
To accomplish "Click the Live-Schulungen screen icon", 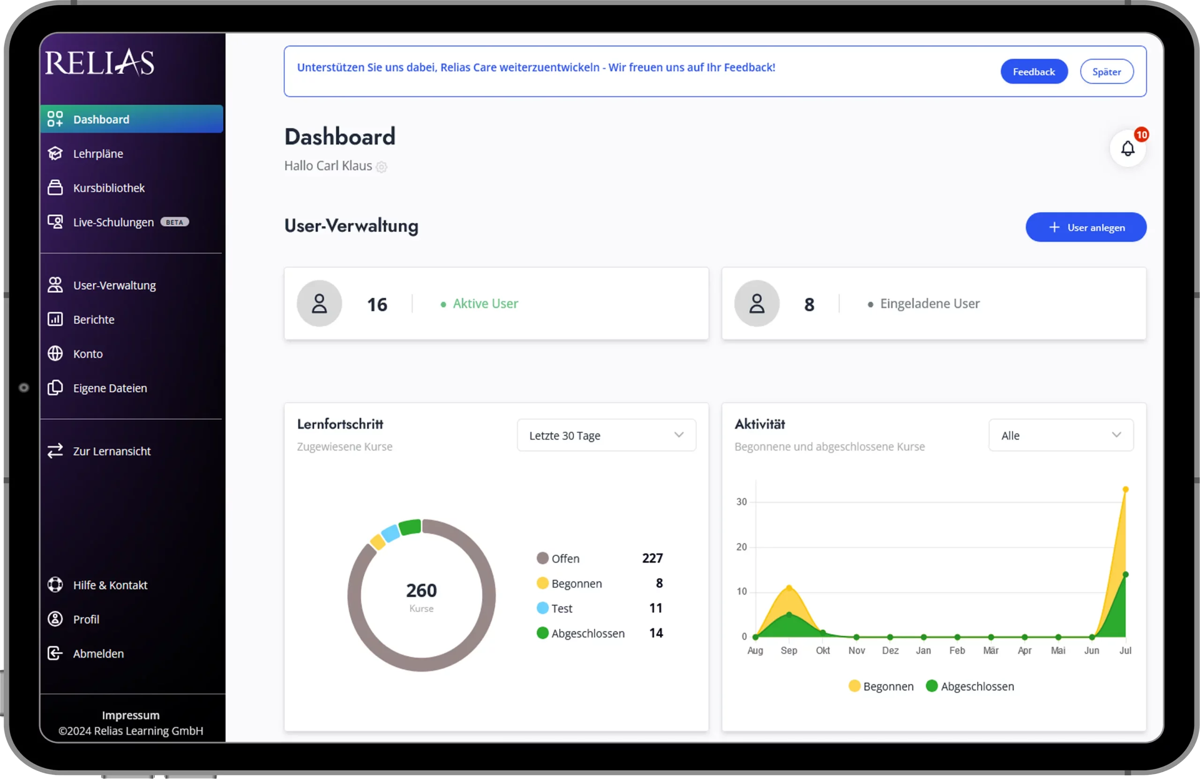I will [55, 222].
